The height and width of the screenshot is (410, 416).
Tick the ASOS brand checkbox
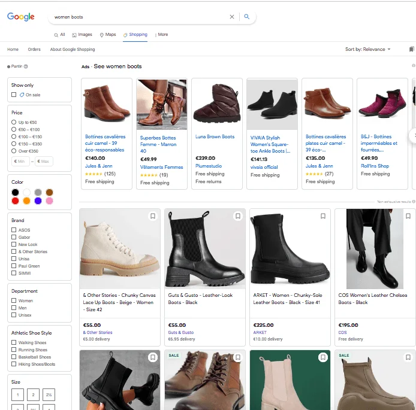14,230
